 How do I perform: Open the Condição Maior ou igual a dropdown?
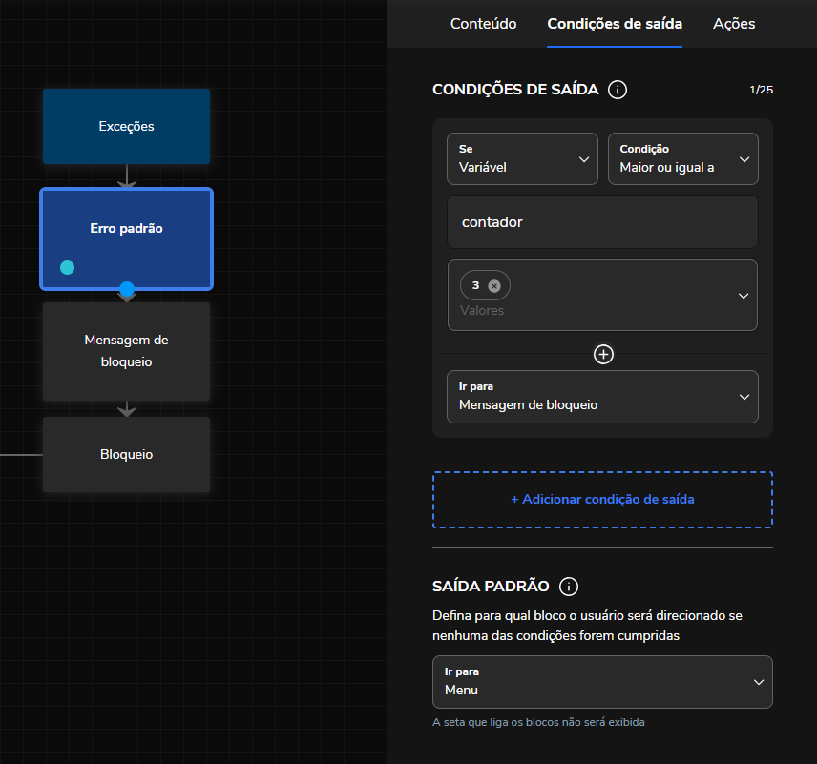682,158
